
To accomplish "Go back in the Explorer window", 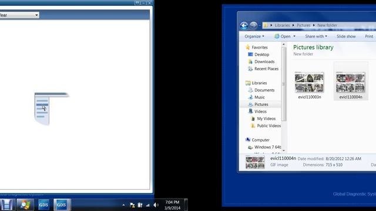I will 244,25.
